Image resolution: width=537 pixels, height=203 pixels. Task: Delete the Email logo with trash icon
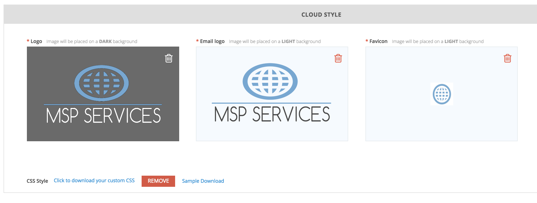click(x=338, y=58)
